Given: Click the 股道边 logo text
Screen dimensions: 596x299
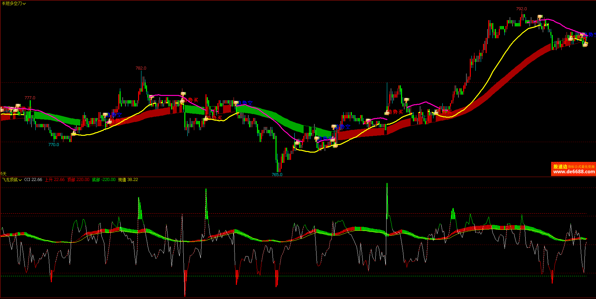Looking at the screenshot, I should pyautogui.click(x=560, y=166).
